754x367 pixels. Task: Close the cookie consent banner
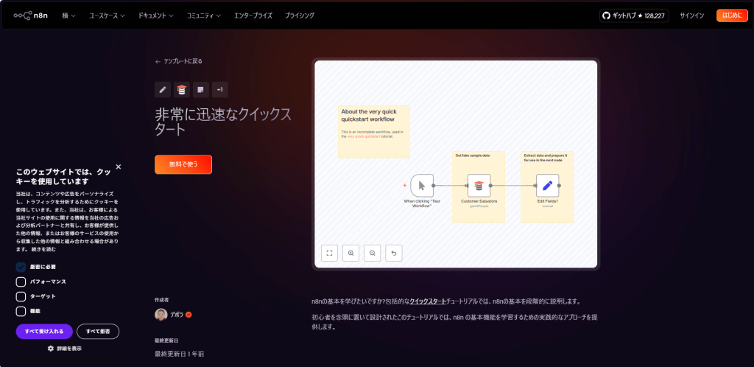(119, 167)
